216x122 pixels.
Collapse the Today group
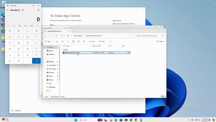pos(62,50)
